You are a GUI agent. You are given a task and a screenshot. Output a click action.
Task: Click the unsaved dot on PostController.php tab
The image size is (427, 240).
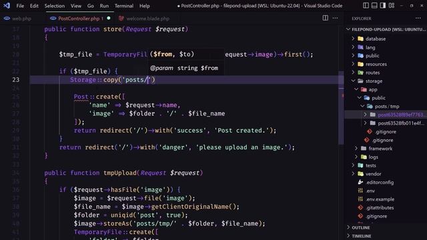pos(109,18)
